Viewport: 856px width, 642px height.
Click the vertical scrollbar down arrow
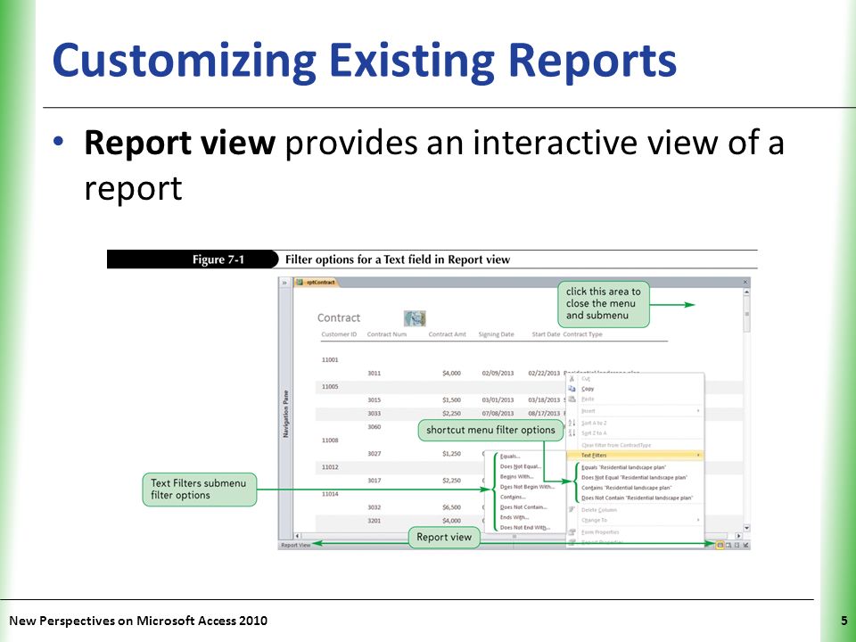click(x=746, y=529)
